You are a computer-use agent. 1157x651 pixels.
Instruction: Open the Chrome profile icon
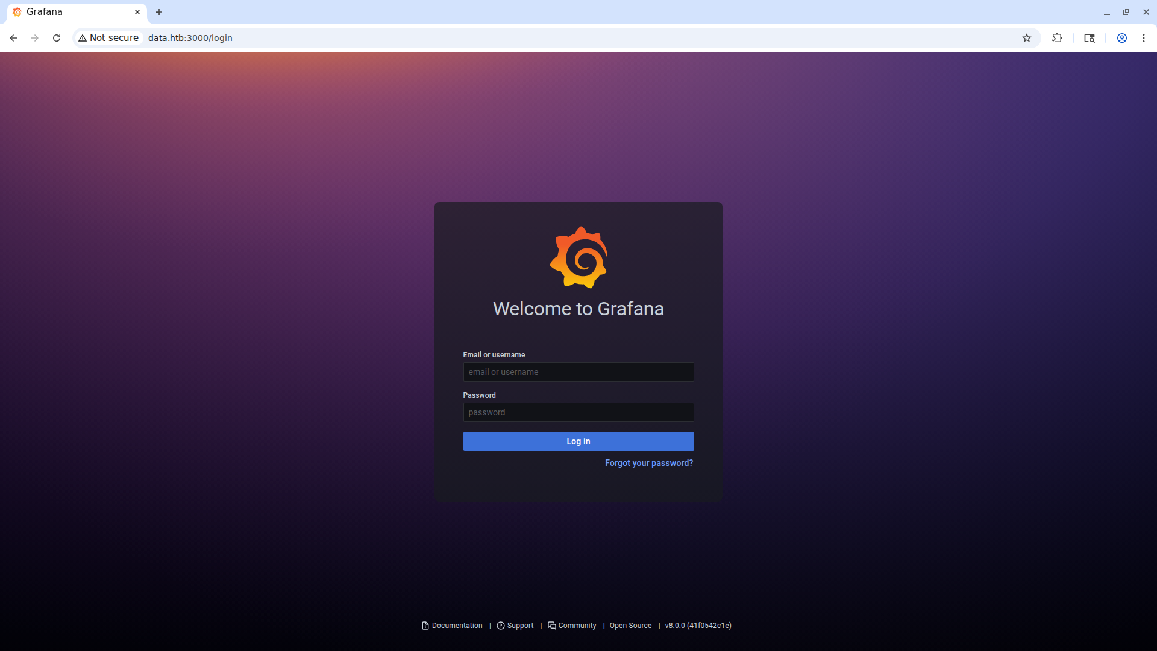point(1122,38)
